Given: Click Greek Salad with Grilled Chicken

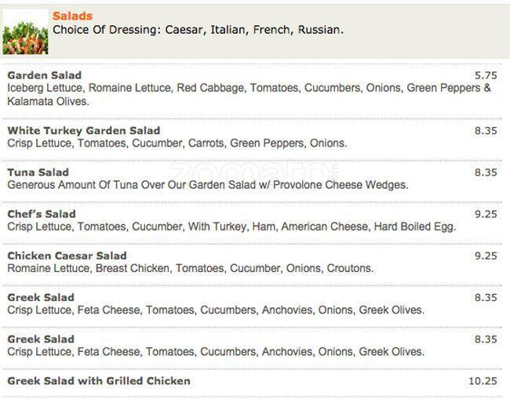Looking at the screenshot, I should click(99, 381).
